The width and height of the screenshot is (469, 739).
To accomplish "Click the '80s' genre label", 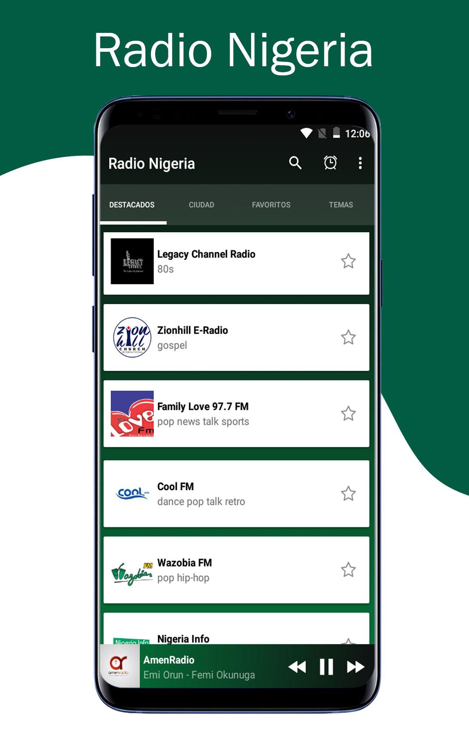I will coord(166,269).
